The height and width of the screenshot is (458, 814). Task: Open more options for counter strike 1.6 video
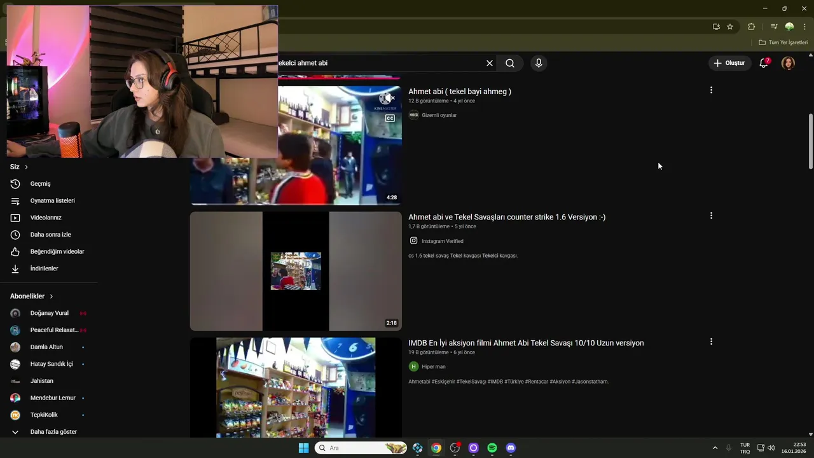[711, 216]
